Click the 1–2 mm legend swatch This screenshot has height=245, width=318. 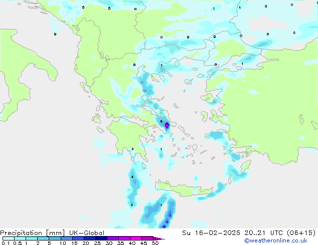point(32,238)
